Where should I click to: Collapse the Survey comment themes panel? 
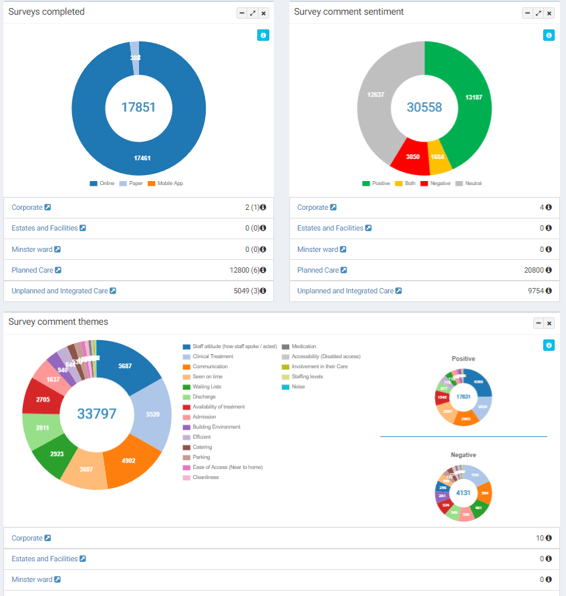(x=537, y=322)
